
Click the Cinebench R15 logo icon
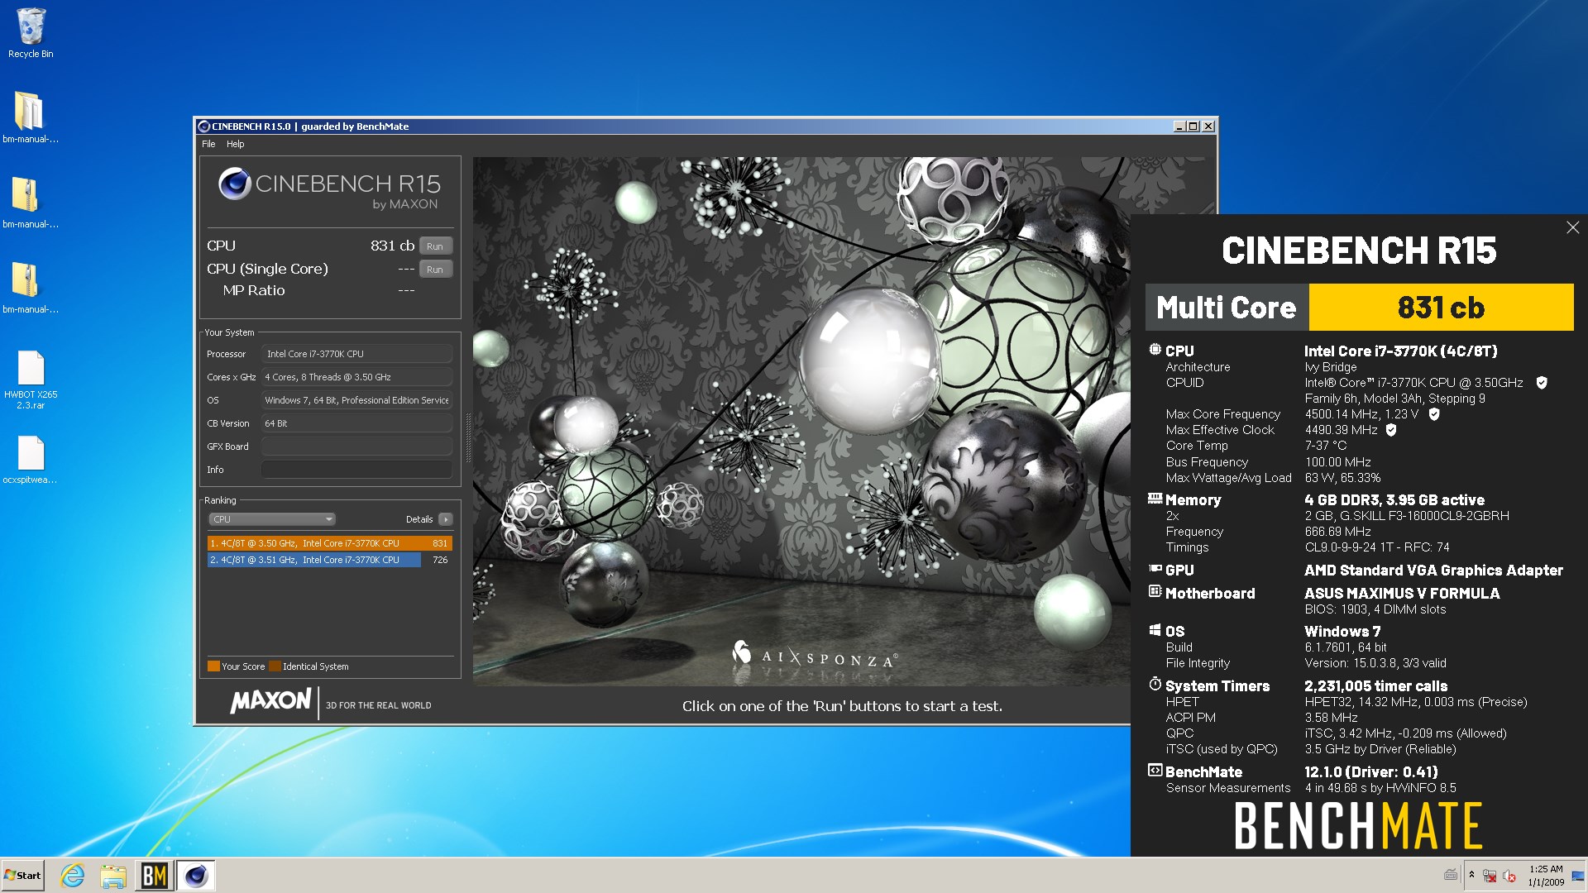pos(235,184)
